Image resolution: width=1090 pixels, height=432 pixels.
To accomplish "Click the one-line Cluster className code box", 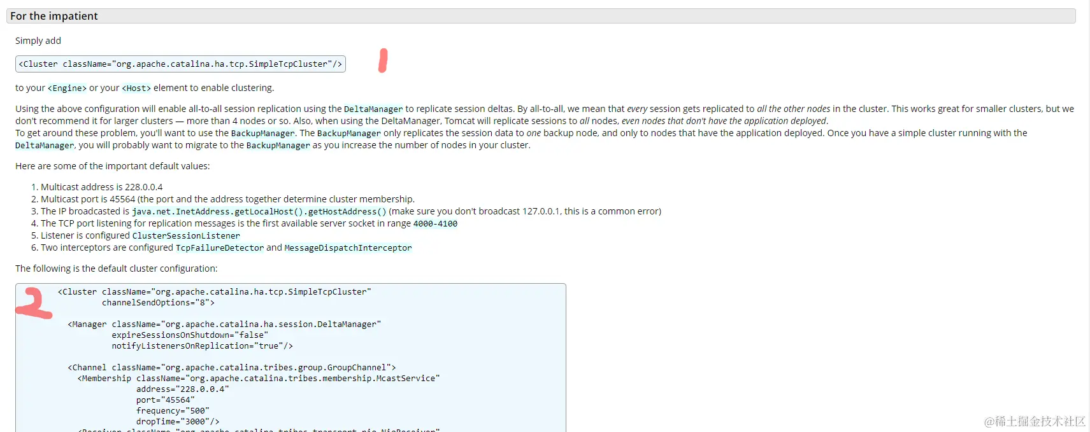I will [180, 64].
